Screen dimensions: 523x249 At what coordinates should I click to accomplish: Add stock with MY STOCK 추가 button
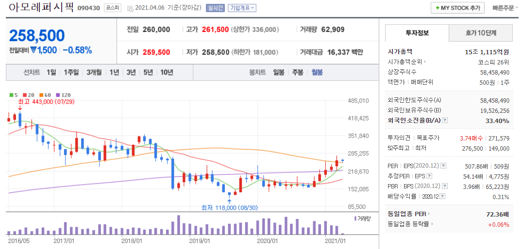click(x=457, y=8)
